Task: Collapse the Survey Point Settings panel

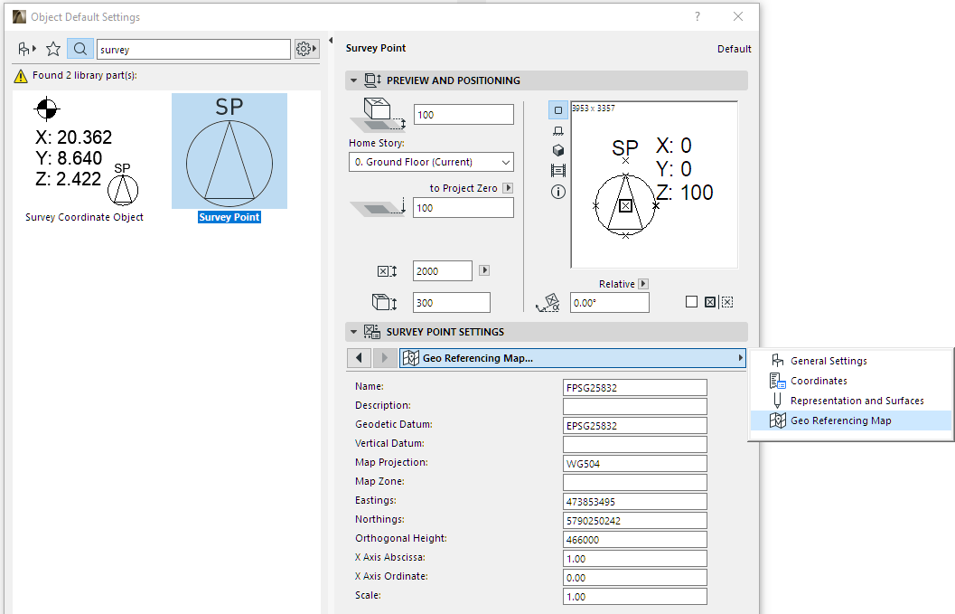Action: (353, 332)
